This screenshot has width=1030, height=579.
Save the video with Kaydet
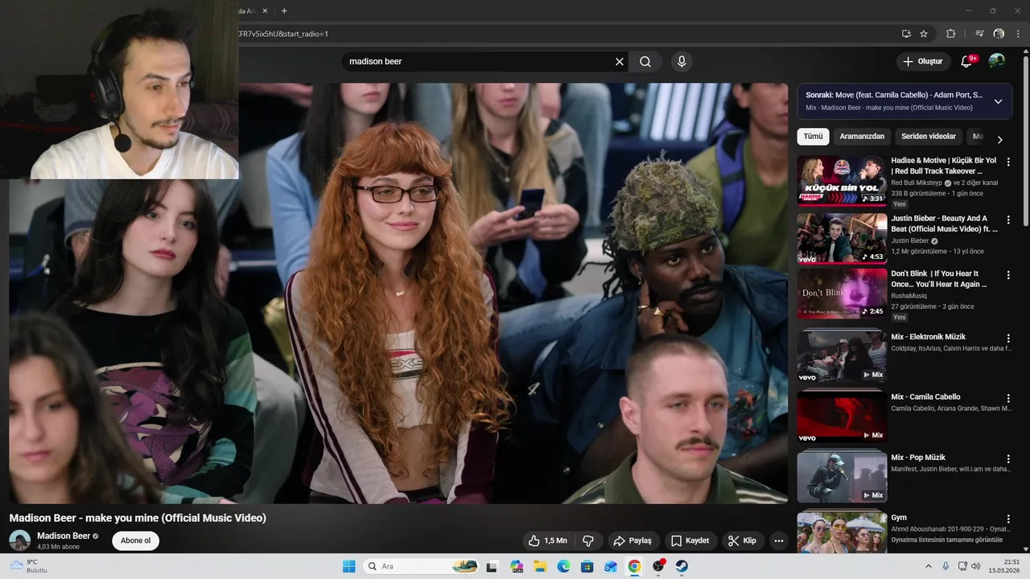coord(690,540)
